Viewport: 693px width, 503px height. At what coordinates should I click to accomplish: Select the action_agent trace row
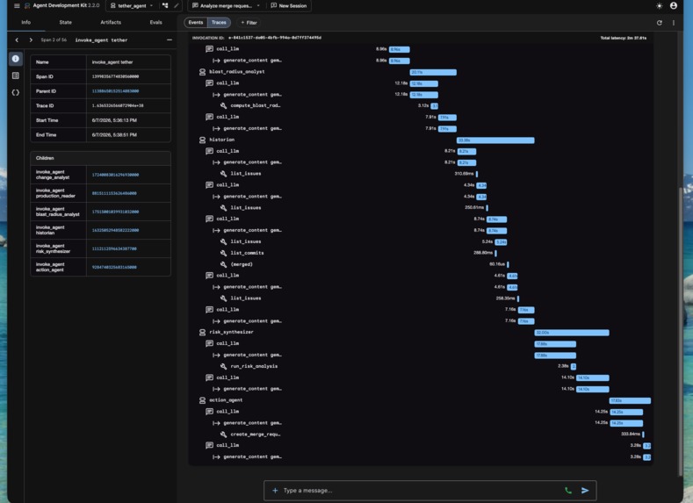point(421,400)
